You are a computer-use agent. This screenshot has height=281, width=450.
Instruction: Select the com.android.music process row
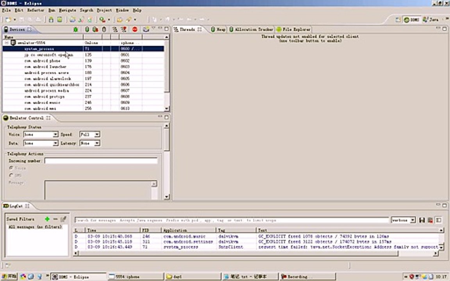pos(83,102)
